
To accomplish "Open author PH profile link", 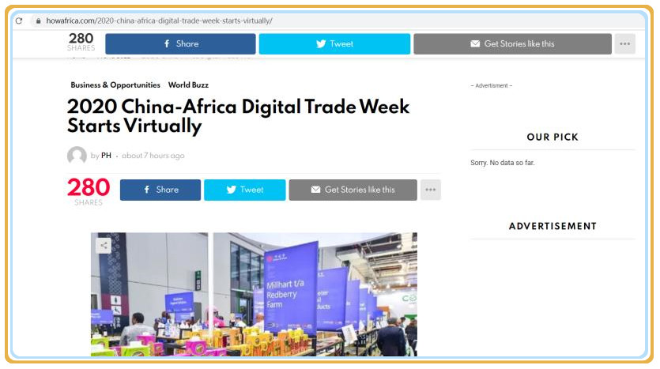I will click(x=106, y=156).
